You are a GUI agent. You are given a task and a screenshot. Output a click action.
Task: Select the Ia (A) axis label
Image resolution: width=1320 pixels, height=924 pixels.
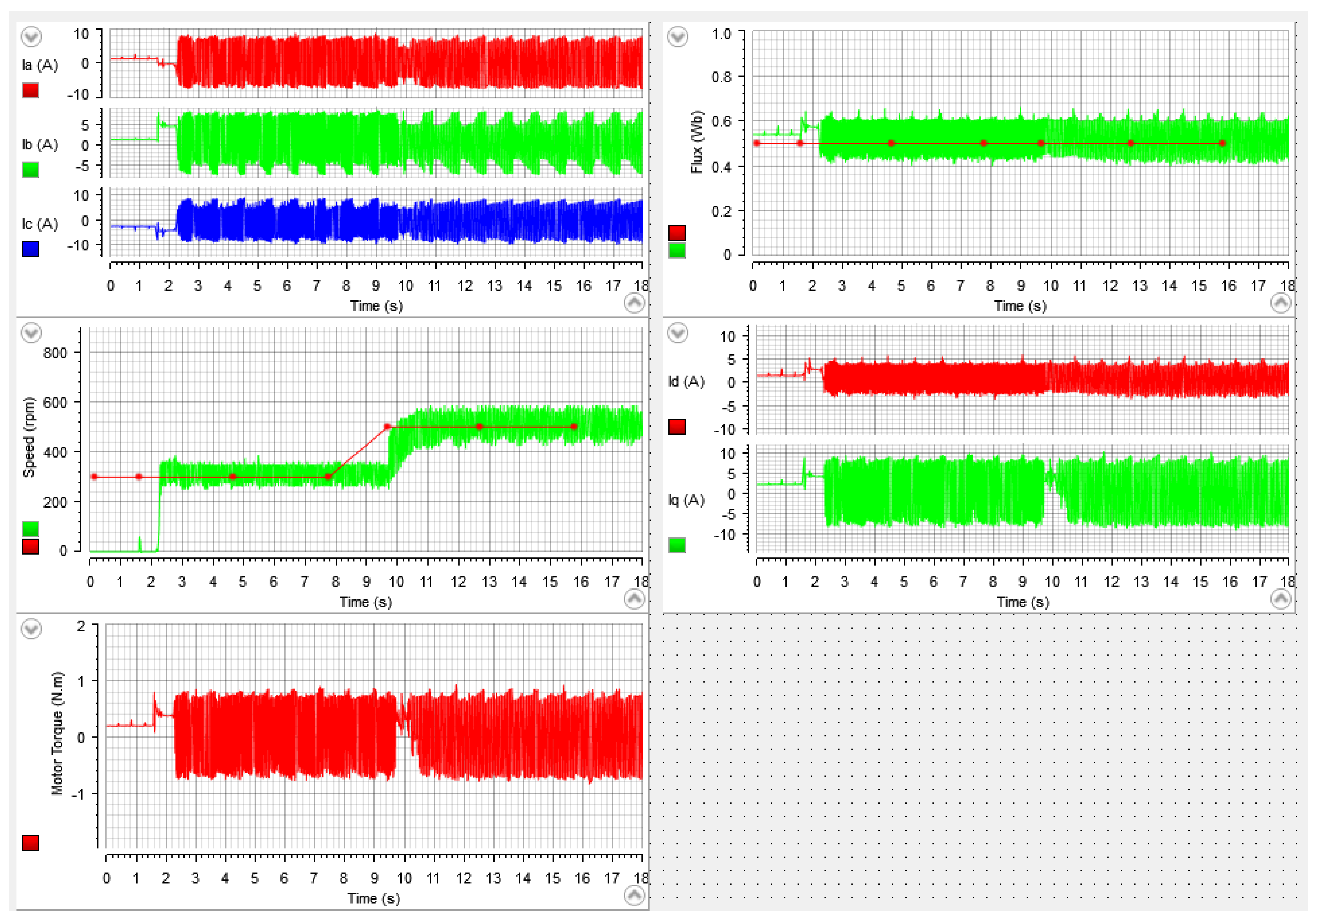40,66
